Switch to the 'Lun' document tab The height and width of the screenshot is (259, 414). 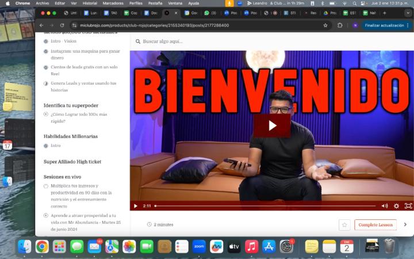[x=90, y=13]
